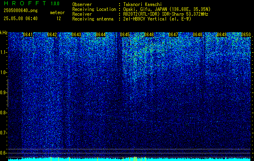Click the cyan signal level strip at the bottom

pyautogui.click(x=129, y=160)
